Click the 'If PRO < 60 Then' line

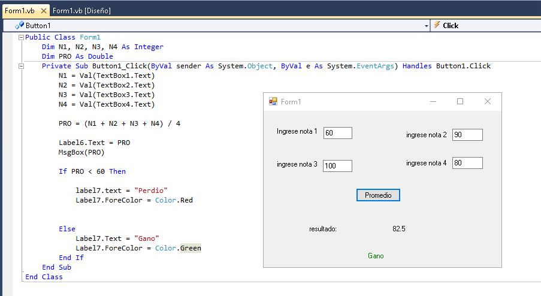[x=92, y=171]
